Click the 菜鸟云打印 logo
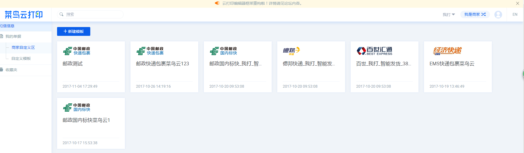524x153 pixels. [x=24, y=15]
